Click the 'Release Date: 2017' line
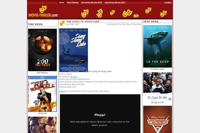This screenshot has height=133, width=200. (x=68, y=87)
